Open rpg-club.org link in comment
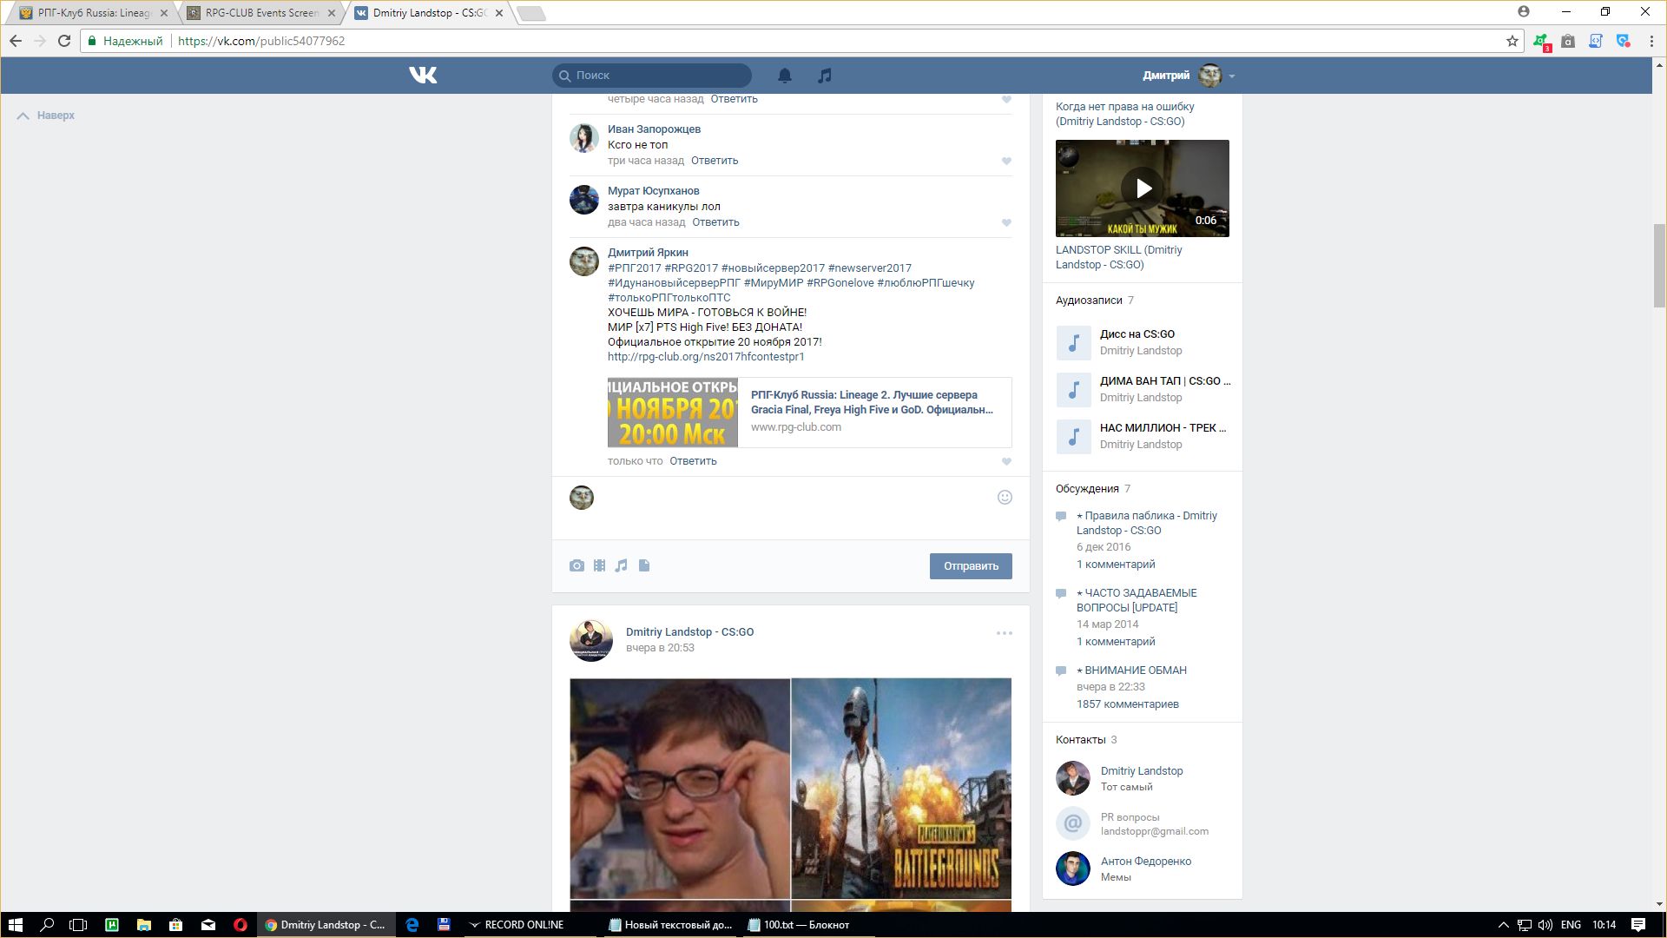 click(706, 357)
